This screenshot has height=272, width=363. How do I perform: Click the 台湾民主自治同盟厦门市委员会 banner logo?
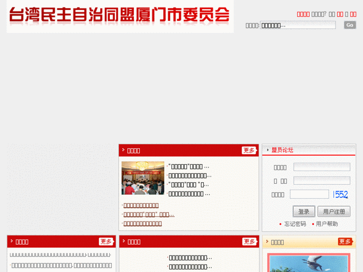120,16
